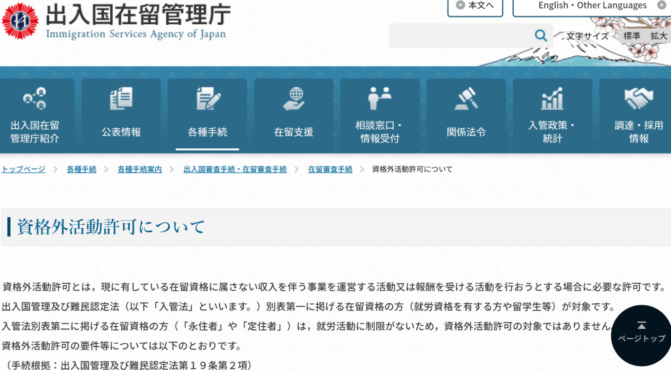Open 各種手続案内 breadcrumb link
671x370 pixels.
(x=140, y=169)
